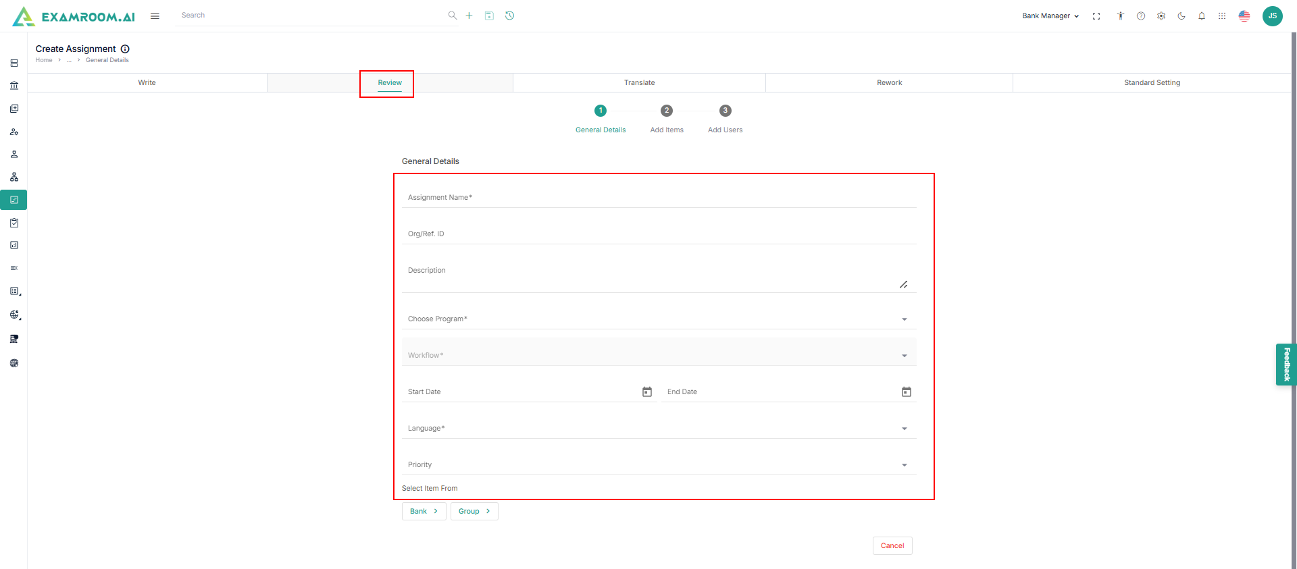Open the bottom globe sidebar icon

point(14,363)
